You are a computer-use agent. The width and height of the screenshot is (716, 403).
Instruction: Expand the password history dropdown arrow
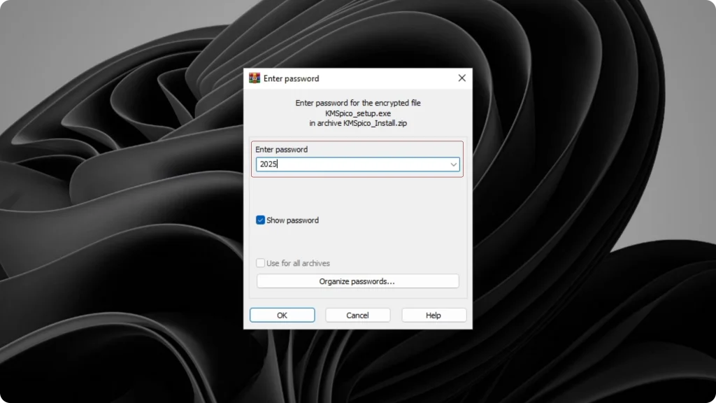(x=453, y=164)
